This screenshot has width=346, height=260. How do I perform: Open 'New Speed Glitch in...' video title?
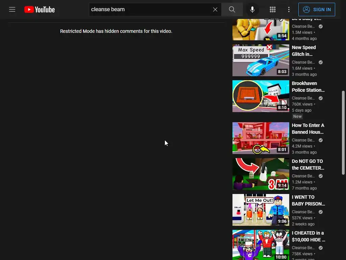click(304, 51)
